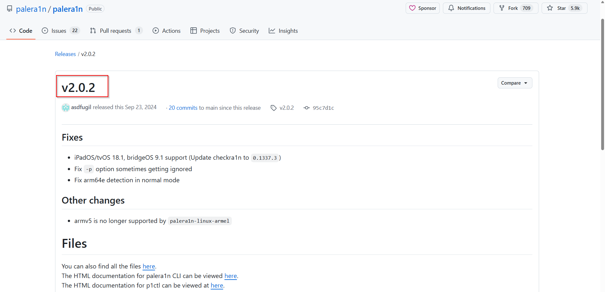Viewport: 605px width, 292px height.
Task: Follow the 'find all the files here' link
Action: [149, 266]
